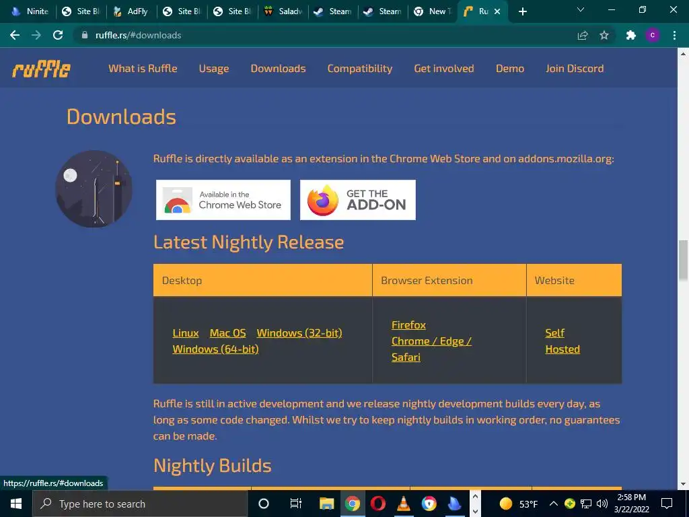Open Task View on the taskbar

tap(296, 504)
